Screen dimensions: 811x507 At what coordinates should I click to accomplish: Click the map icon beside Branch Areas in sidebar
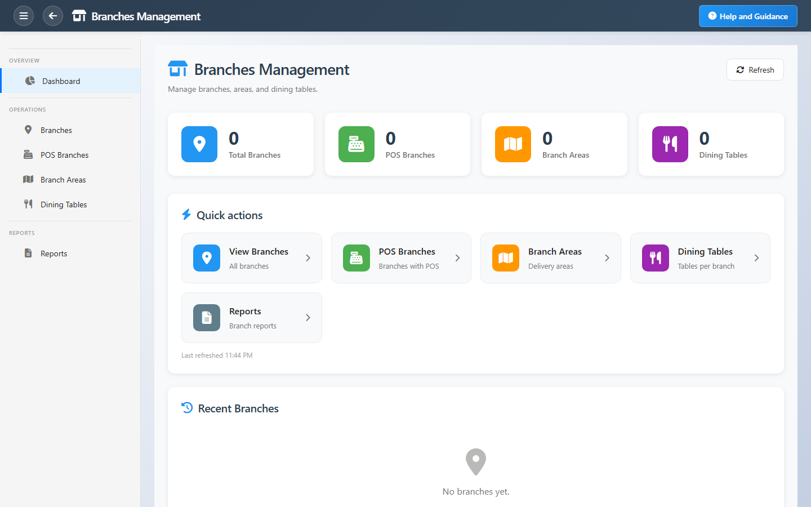(28, 179)
